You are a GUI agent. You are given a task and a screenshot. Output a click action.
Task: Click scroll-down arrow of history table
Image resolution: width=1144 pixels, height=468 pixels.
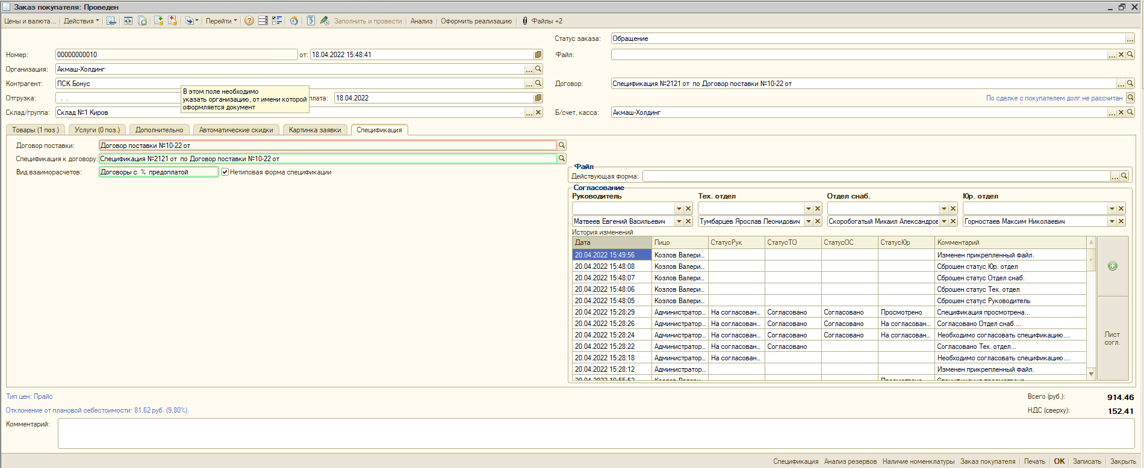tap(1091, 374)
